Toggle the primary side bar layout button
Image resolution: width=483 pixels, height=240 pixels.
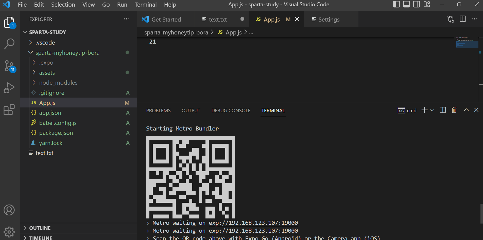tap(396, 4)
